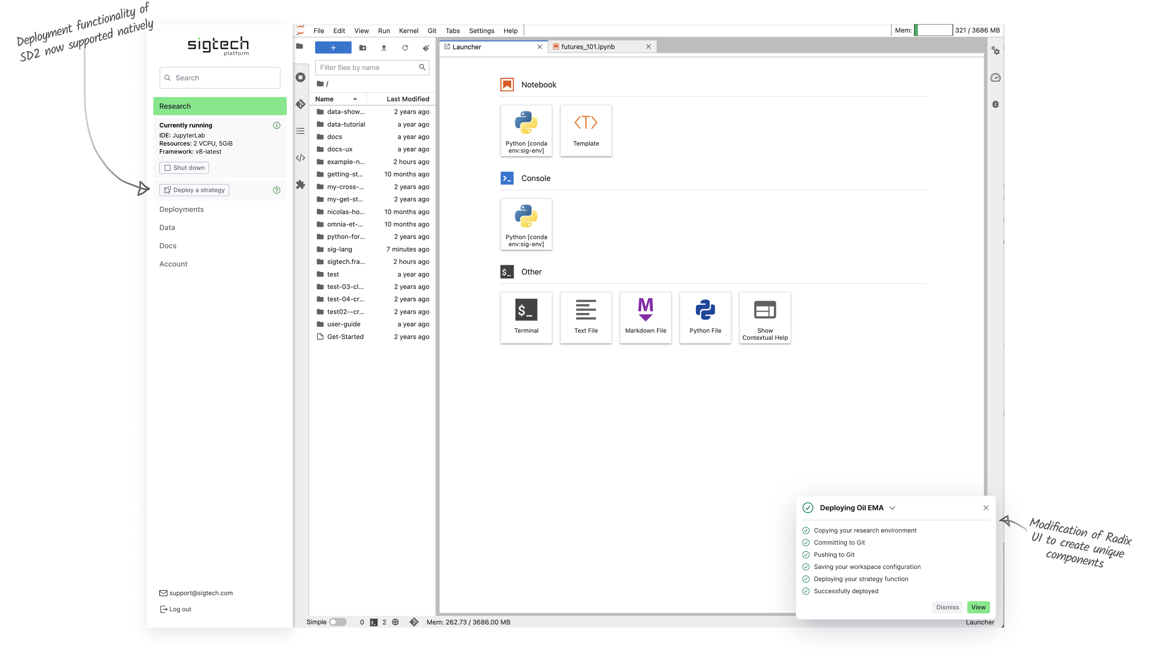1150x649 pixels.
Task: Click the Shut down checkbox button
Action: 184,167
